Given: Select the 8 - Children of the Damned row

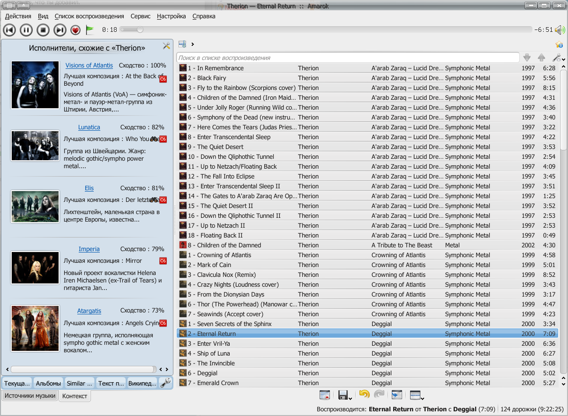Looking at the screenshot, I should click(x=368, y=245).
